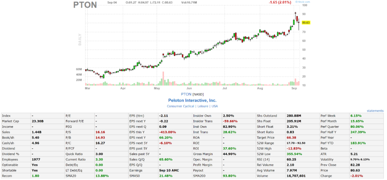Click the EPS next Q value 0.09
Screen dimensions: 387x180
coord(163,127)
